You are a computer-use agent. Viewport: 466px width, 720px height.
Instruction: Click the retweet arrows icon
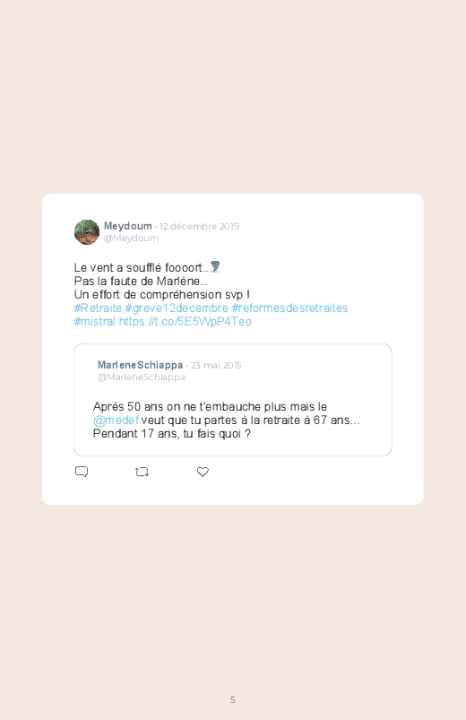point(142,472)
